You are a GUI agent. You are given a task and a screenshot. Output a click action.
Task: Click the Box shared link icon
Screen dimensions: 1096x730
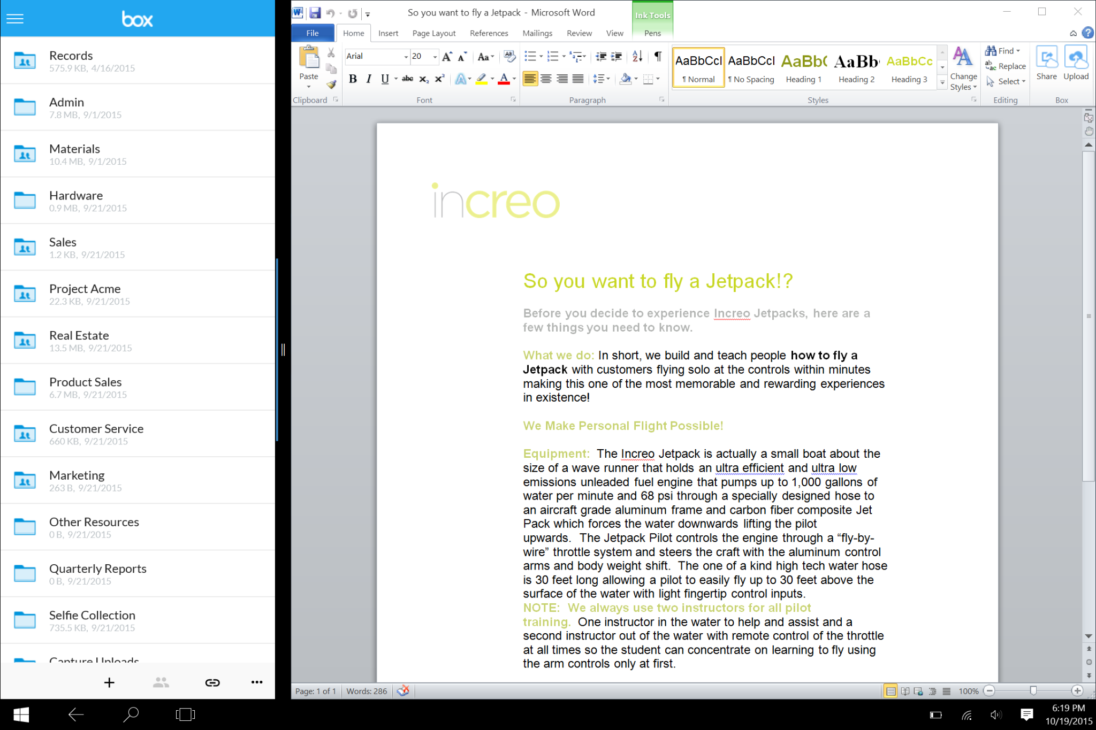[212, 682]
